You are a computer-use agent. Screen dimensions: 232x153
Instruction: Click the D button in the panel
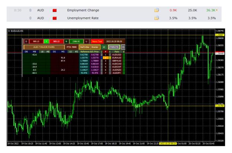(26, 41)
